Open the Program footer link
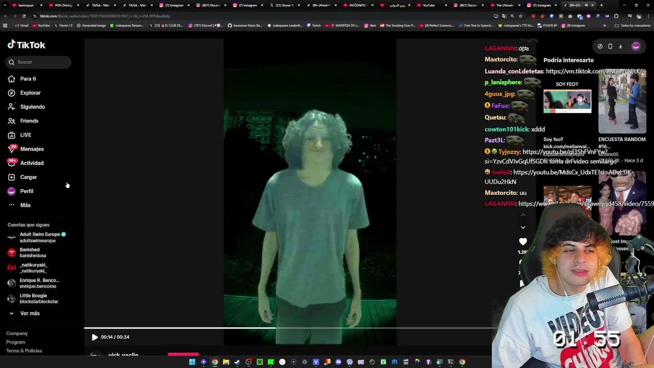 (15, 342)
